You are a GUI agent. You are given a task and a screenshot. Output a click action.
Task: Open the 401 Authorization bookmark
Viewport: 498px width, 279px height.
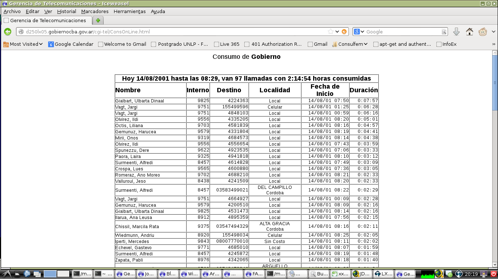273,44
